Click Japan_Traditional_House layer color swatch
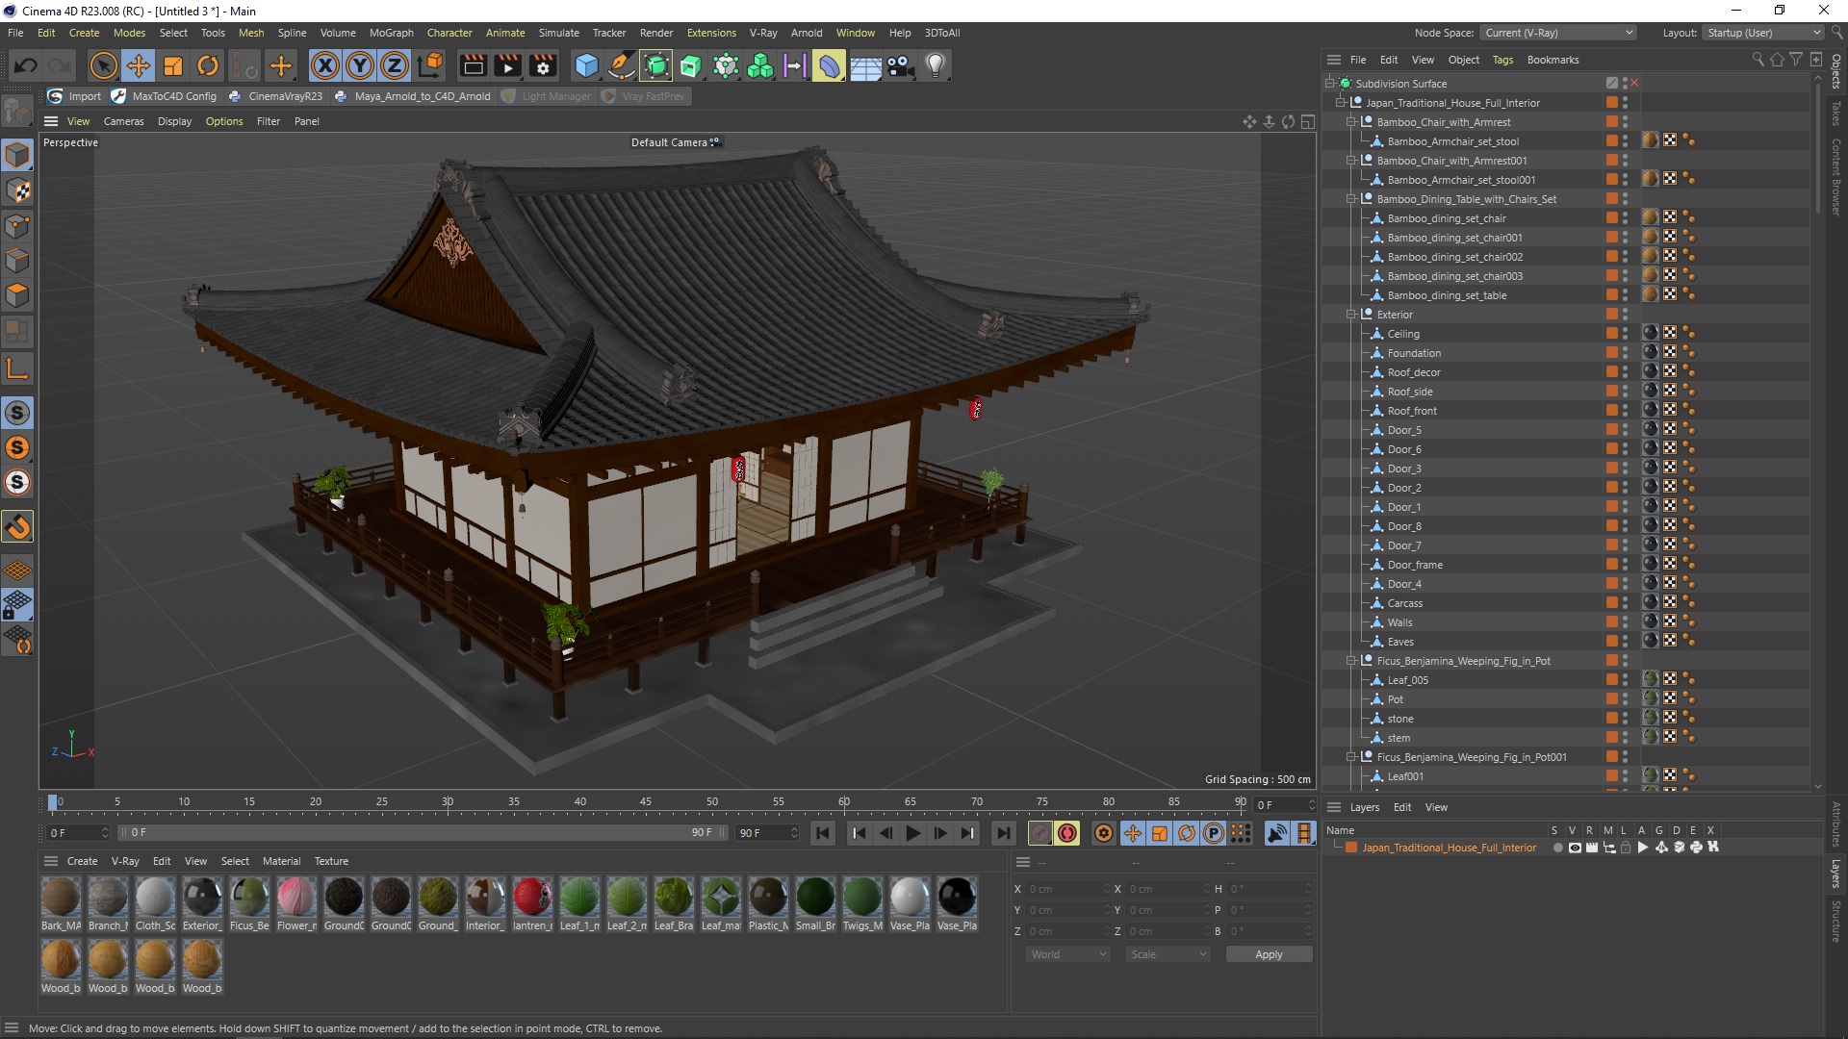This screenshot has width=1848, height=1039. [1351, 848]
